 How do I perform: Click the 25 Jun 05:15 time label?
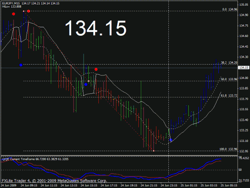tap(229, 186)
